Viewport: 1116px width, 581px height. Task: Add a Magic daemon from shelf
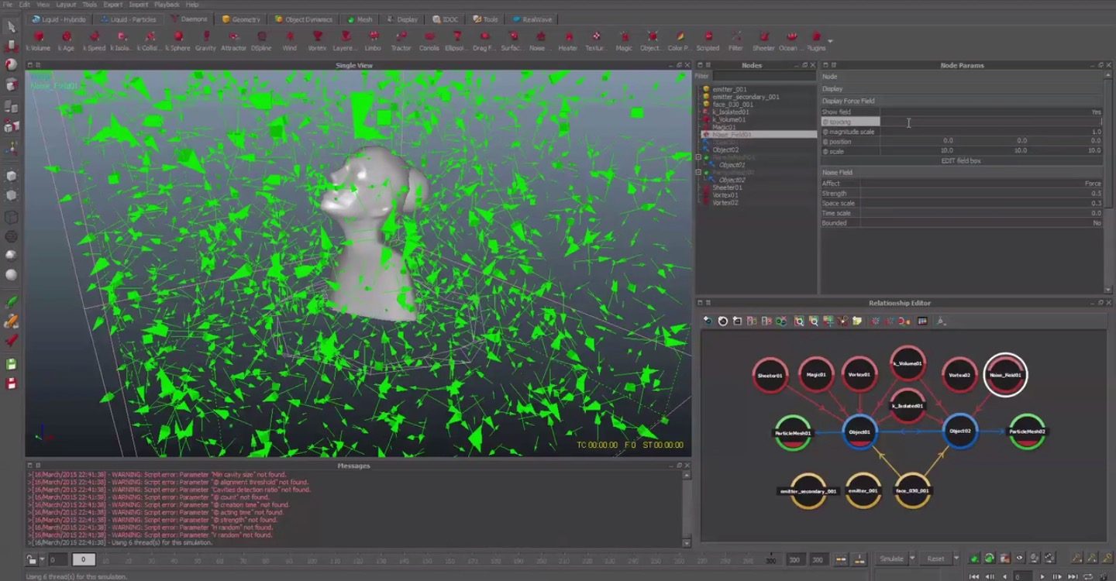click(x=624, y=40)
